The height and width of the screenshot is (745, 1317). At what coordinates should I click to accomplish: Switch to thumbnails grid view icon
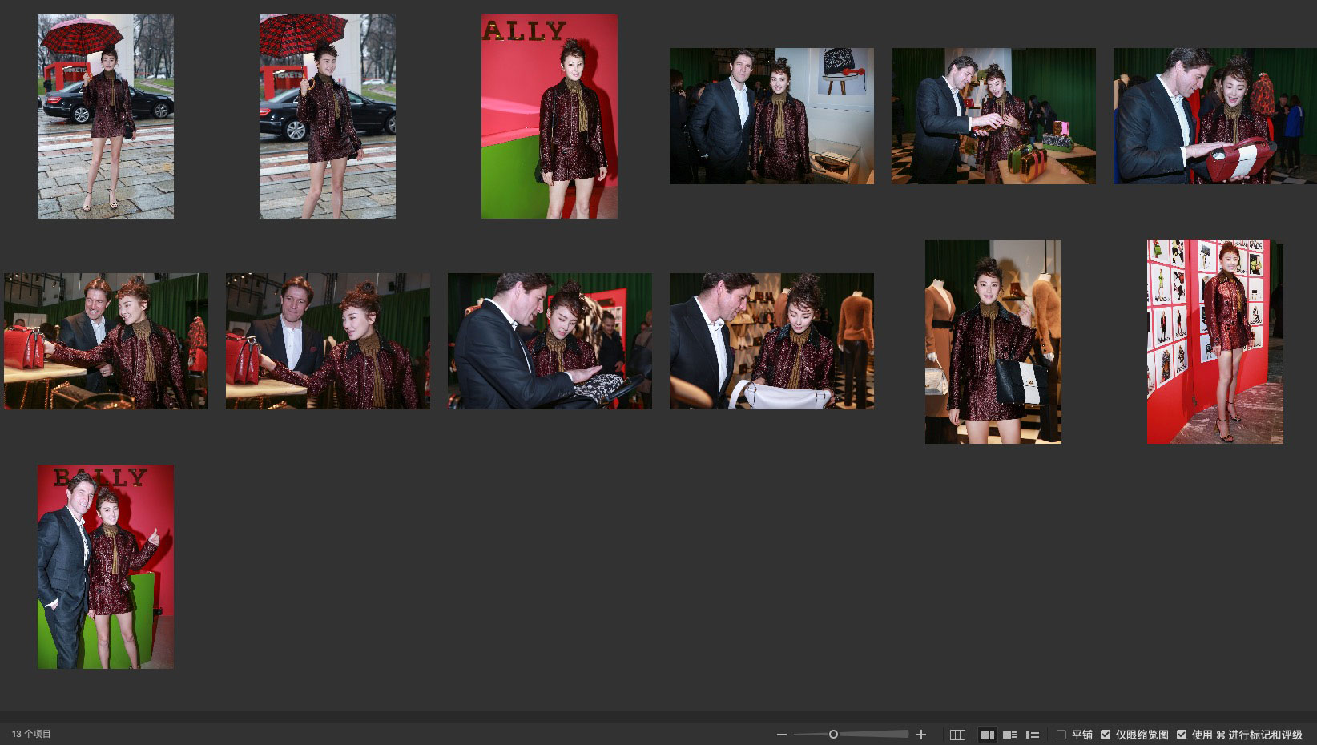click(x=987, y=735)
